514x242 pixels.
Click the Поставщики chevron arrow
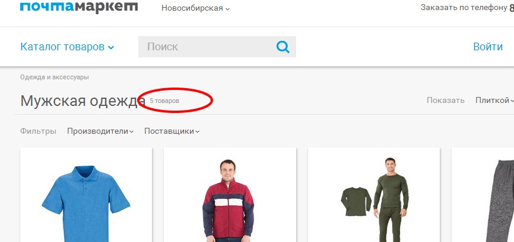tap(197, 132)
